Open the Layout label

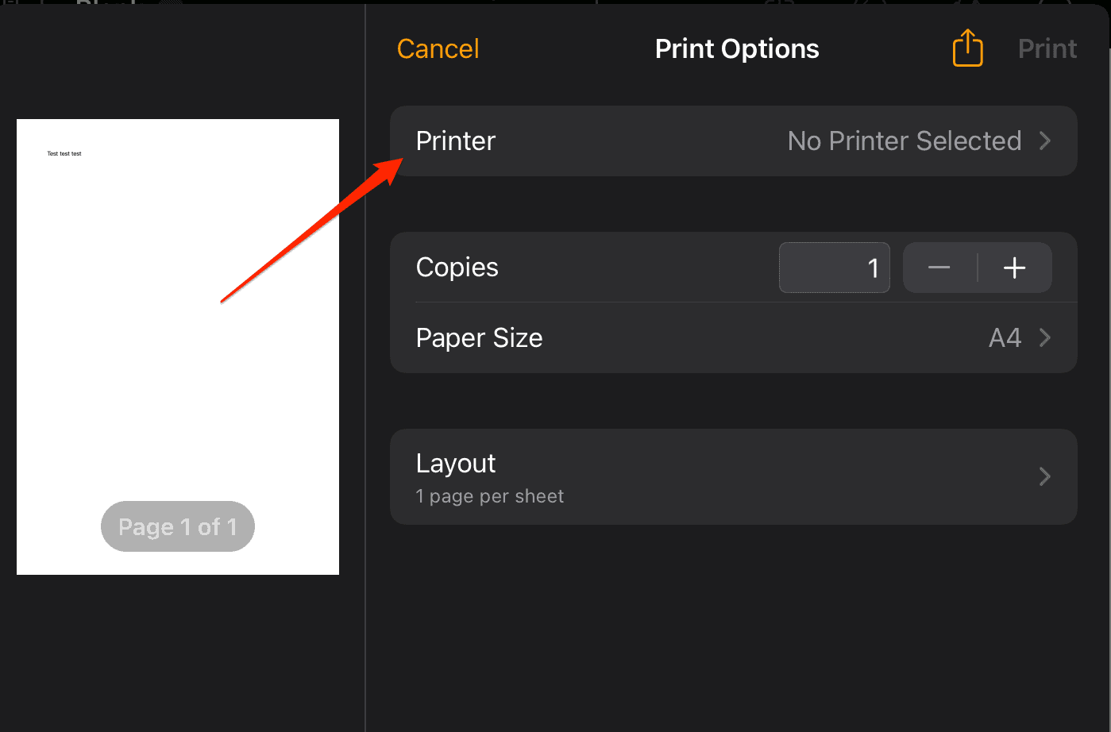(x=456, y=464)
